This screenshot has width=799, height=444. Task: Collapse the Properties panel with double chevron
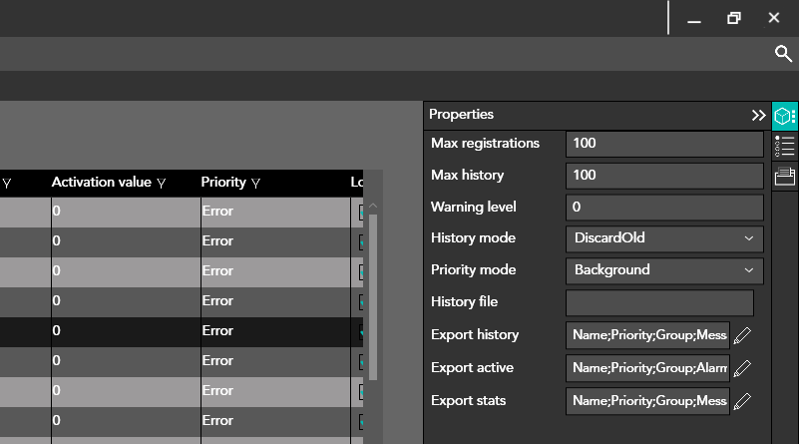point(758,116)
